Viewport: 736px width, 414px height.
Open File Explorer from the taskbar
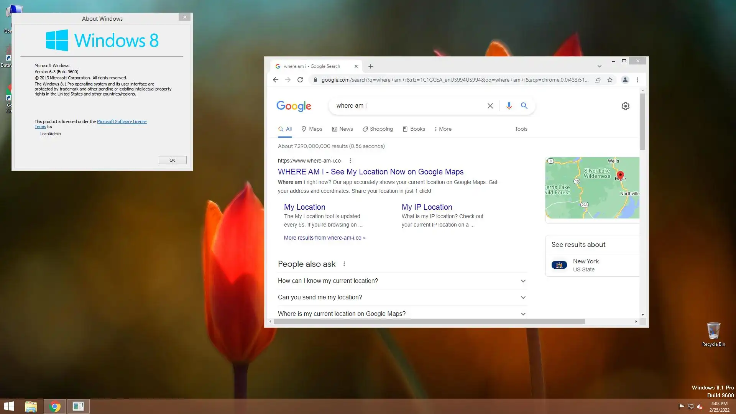[x=31, y=406]
